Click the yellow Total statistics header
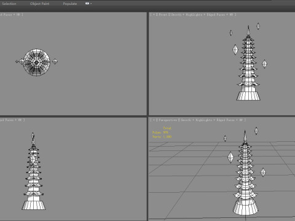Viewport: 295px width, 221px height. point(167,128)
